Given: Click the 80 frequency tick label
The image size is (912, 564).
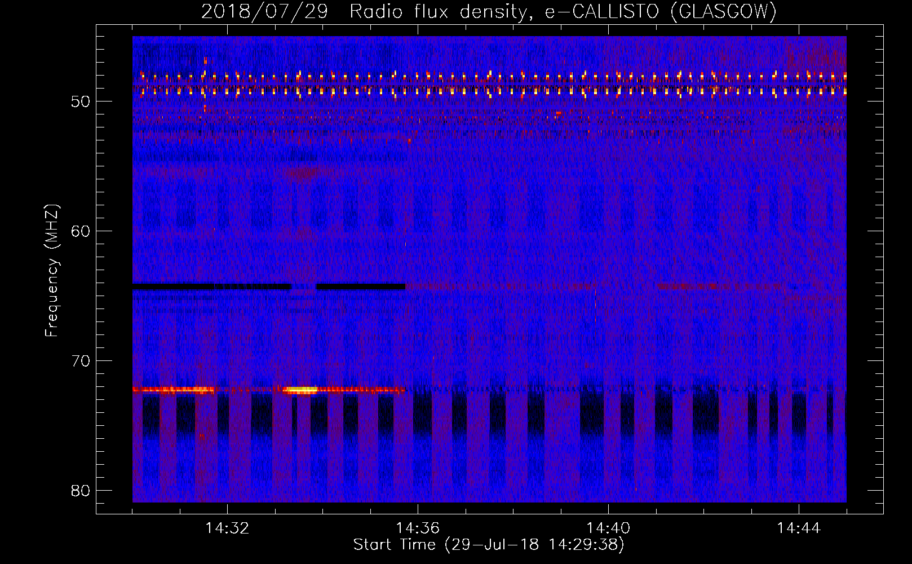Looking at the screenshot, I should pos(81,491).
